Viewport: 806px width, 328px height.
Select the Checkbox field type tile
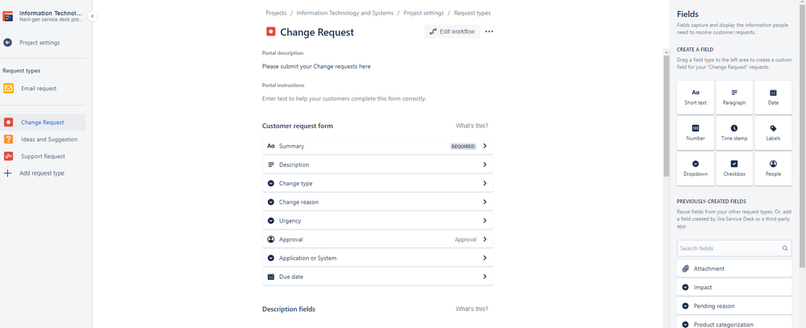734,168
